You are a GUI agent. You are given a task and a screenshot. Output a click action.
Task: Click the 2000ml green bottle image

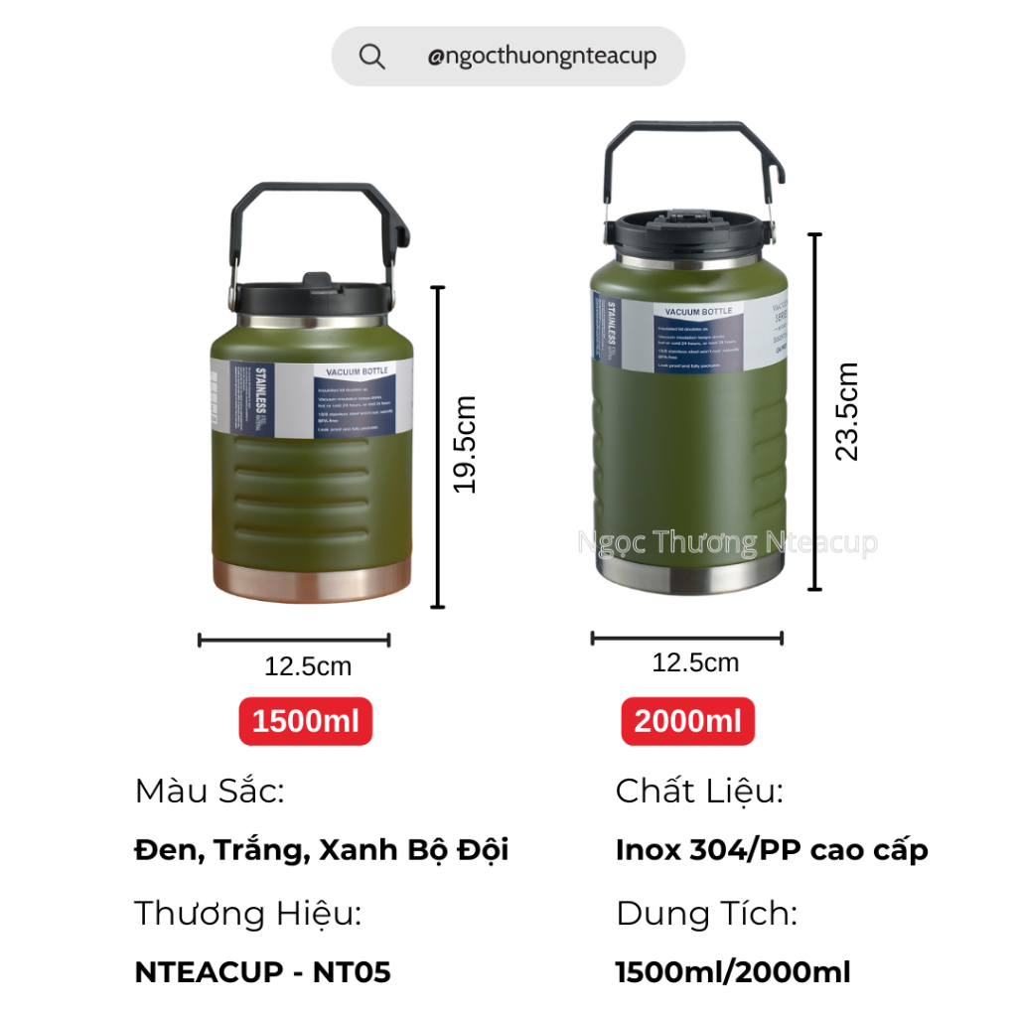689,358
